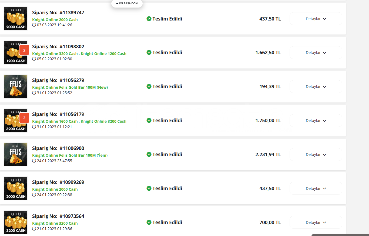Expand Detaylar for the 1.662,50 TL order

[316, 53]
